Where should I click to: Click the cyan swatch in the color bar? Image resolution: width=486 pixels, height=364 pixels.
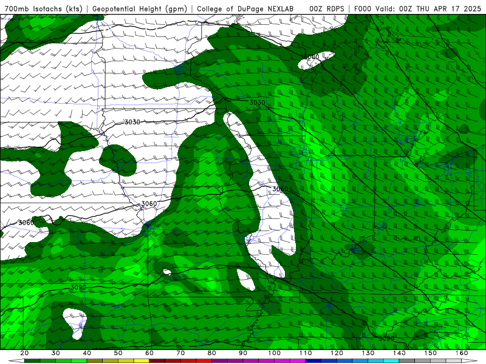(x=391, y=361)
